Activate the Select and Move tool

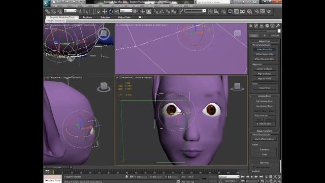click(x=105, y=11)
